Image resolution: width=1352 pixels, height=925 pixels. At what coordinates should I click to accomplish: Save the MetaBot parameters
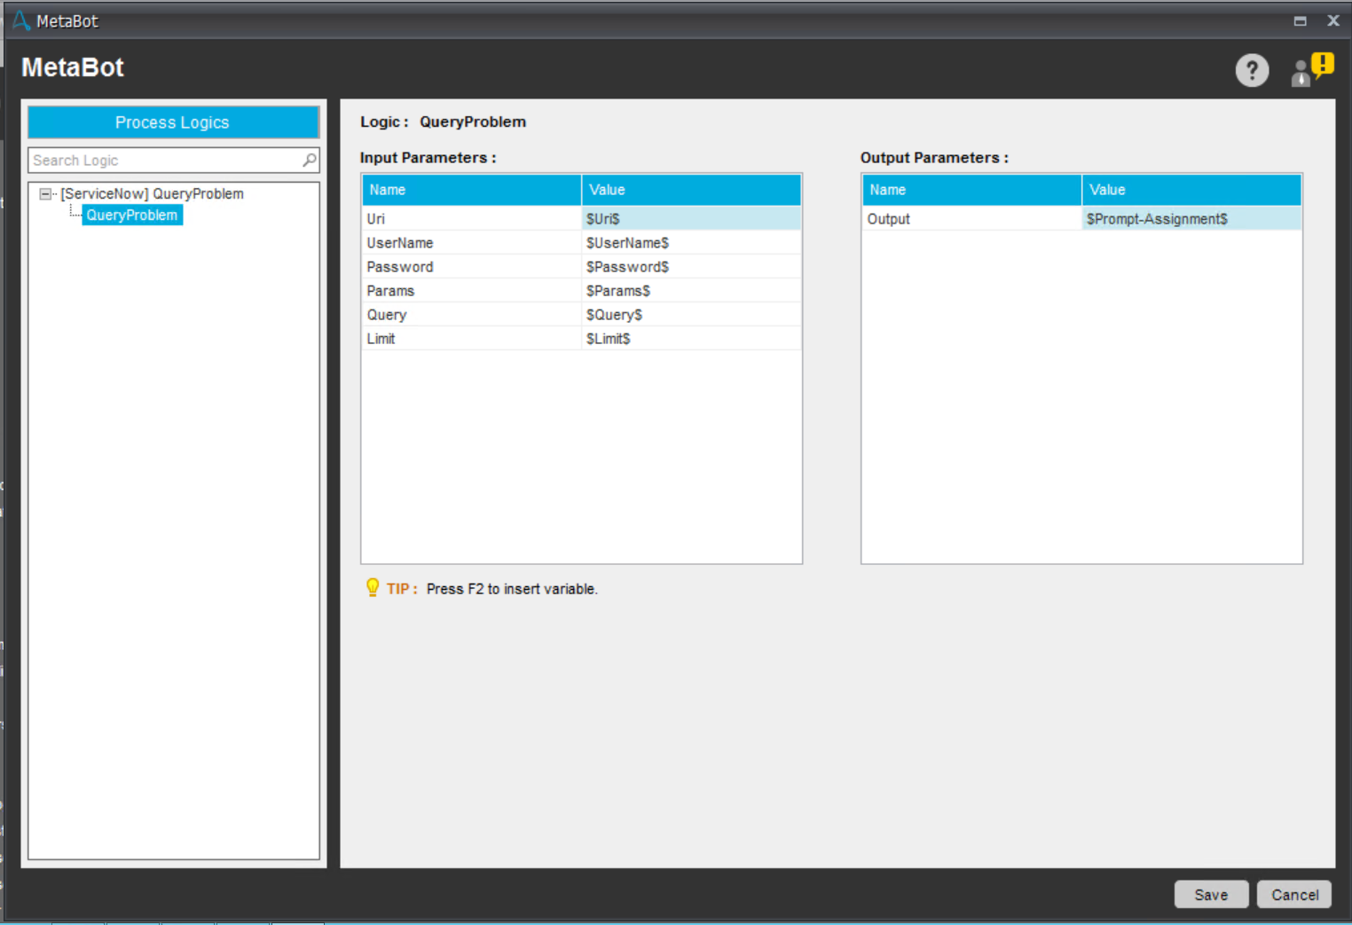click(1210, 895)
